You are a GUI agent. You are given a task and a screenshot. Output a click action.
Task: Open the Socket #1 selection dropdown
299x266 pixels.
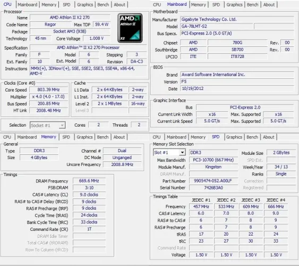coord(48,125)
